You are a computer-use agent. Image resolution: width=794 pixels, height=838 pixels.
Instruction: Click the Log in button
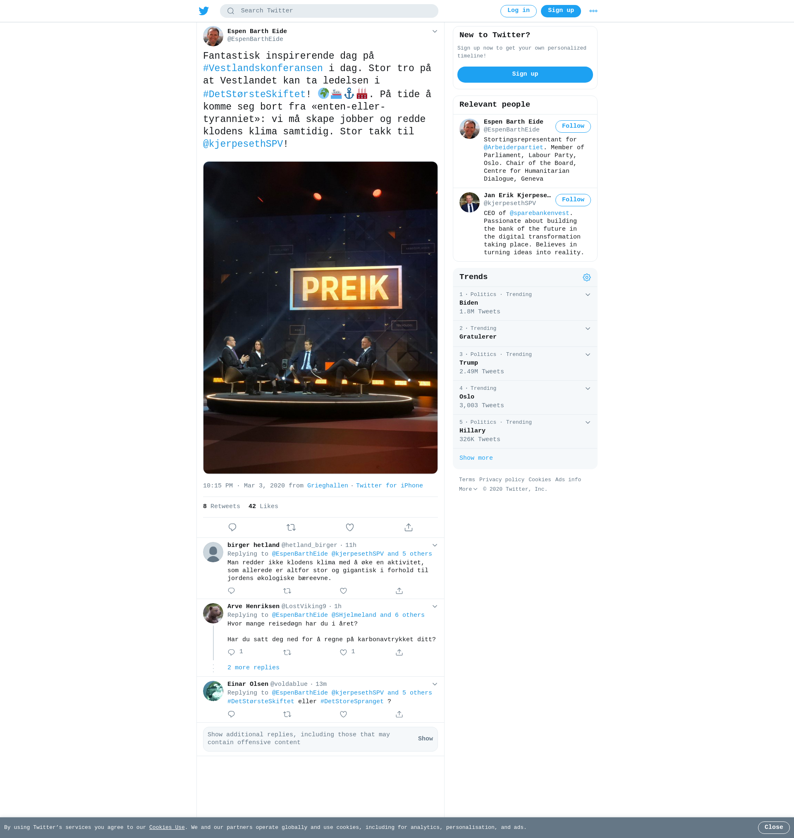pos(518,11)
